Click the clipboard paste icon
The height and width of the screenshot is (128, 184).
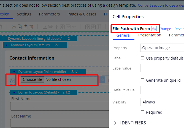(x=25, y=27)
